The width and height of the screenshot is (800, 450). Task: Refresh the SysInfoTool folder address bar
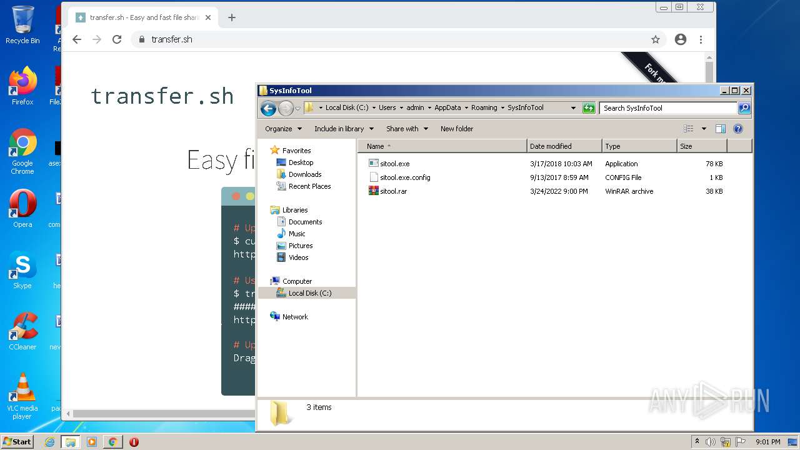pos(589,108)
